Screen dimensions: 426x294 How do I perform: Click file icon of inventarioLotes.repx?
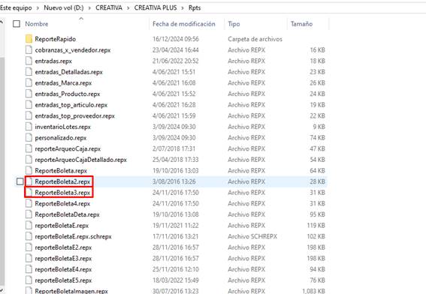[29, 127]
